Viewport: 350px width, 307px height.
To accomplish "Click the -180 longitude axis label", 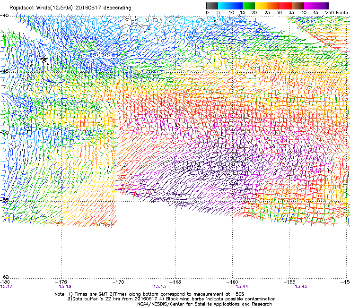I will tap(5, 282).
